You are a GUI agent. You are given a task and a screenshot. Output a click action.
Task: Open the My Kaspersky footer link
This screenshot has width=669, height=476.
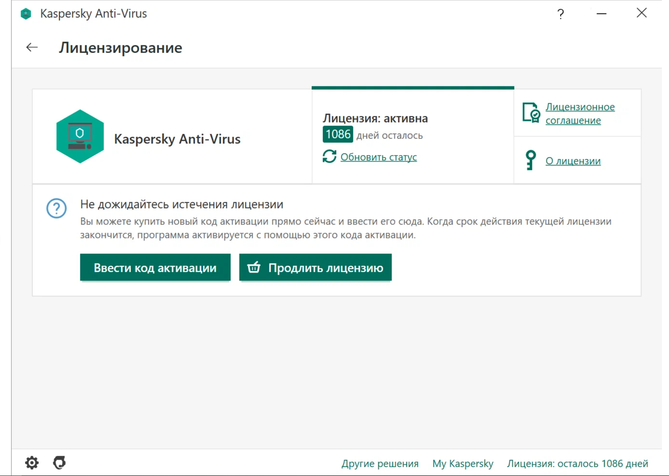point(463,463)
